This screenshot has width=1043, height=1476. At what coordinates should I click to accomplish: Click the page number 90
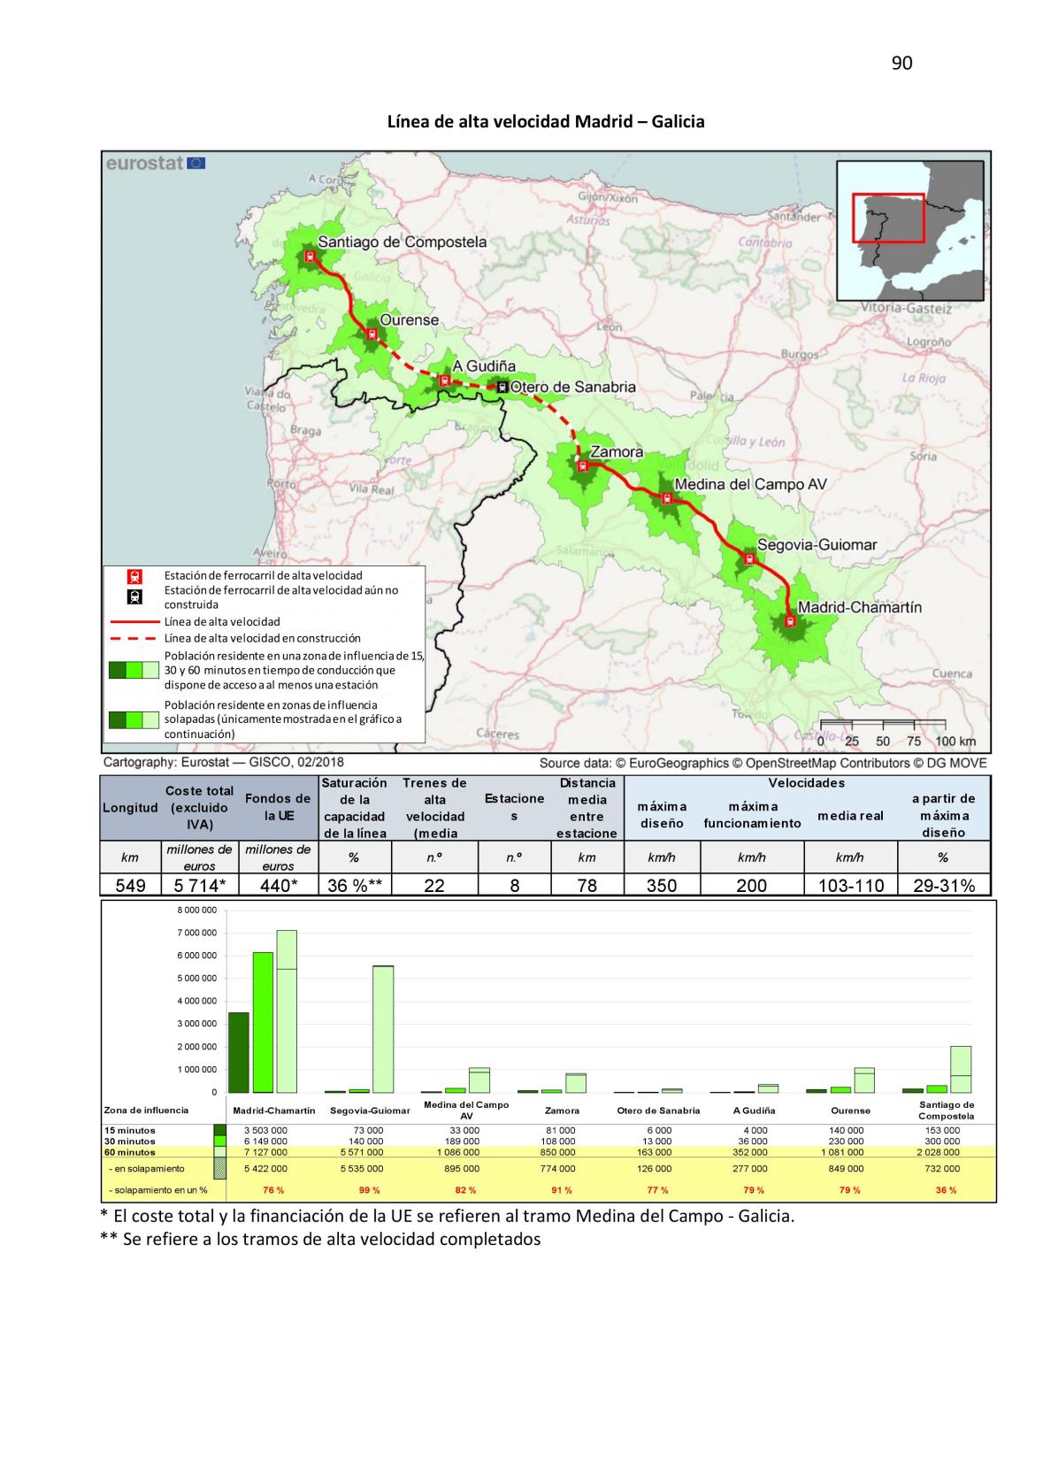(x=901, y=63)
